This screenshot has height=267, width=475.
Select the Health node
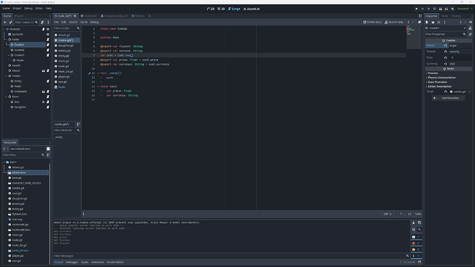click(x=16, y=65)
